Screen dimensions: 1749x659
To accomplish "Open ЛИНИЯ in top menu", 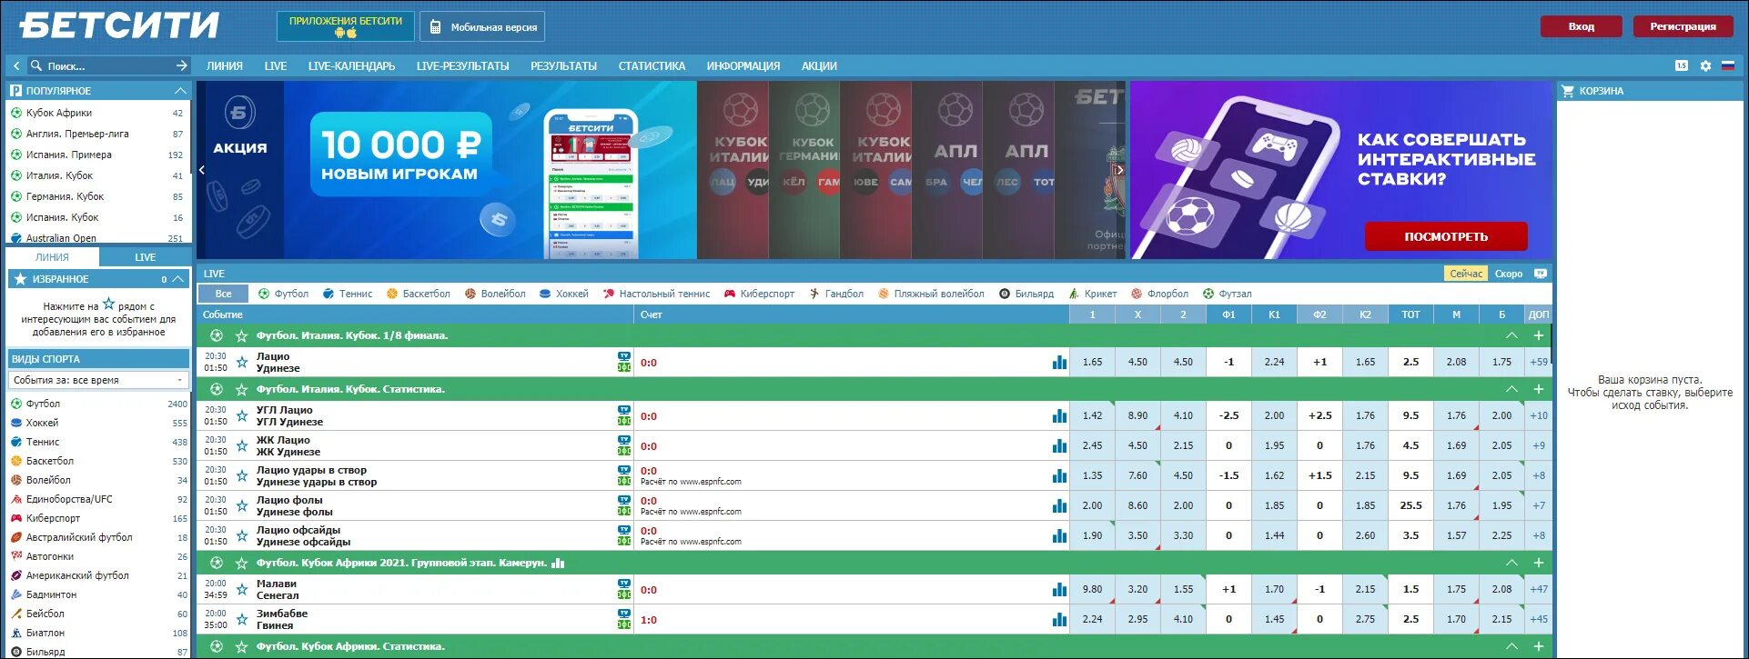I will [x=224, y=65].
